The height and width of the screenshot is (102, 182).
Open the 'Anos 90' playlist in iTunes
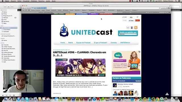(x=6, y=50)
